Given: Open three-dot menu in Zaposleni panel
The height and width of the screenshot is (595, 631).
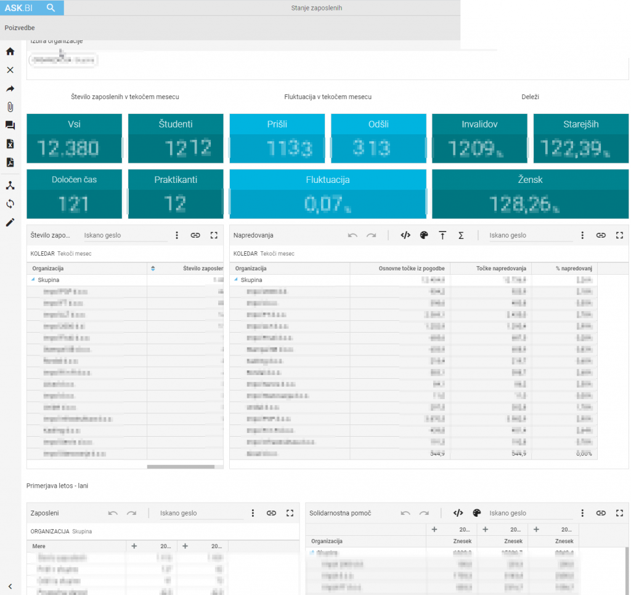Looking at the screenshot, I should click(x=253, y=513).
